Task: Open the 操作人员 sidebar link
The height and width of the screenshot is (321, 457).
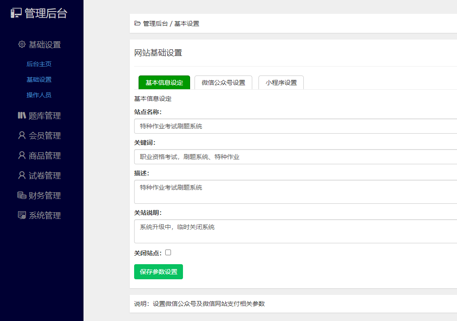Action: (39, 95)
